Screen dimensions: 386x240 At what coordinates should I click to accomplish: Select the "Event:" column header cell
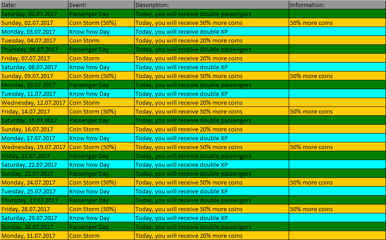click(101, 5)
